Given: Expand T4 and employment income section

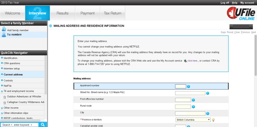Looking at the screenshot, I should click(x=2, y=91).
